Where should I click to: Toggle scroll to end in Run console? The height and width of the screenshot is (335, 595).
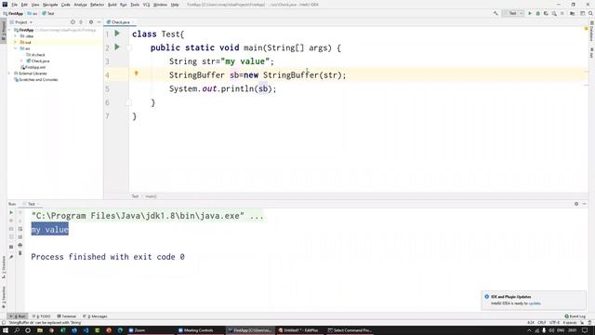click(x=20, y=237)
